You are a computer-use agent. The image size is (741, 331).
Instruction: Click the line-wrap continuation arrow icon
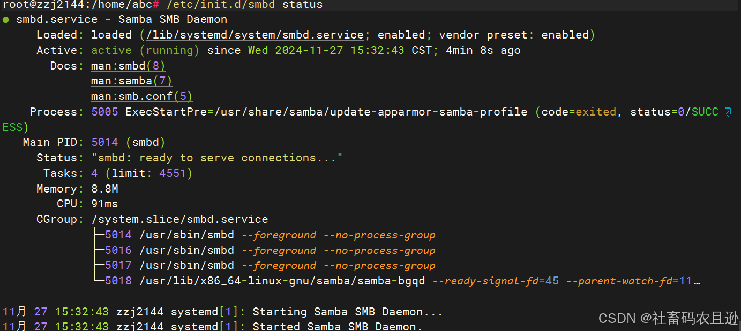(728, 112)
